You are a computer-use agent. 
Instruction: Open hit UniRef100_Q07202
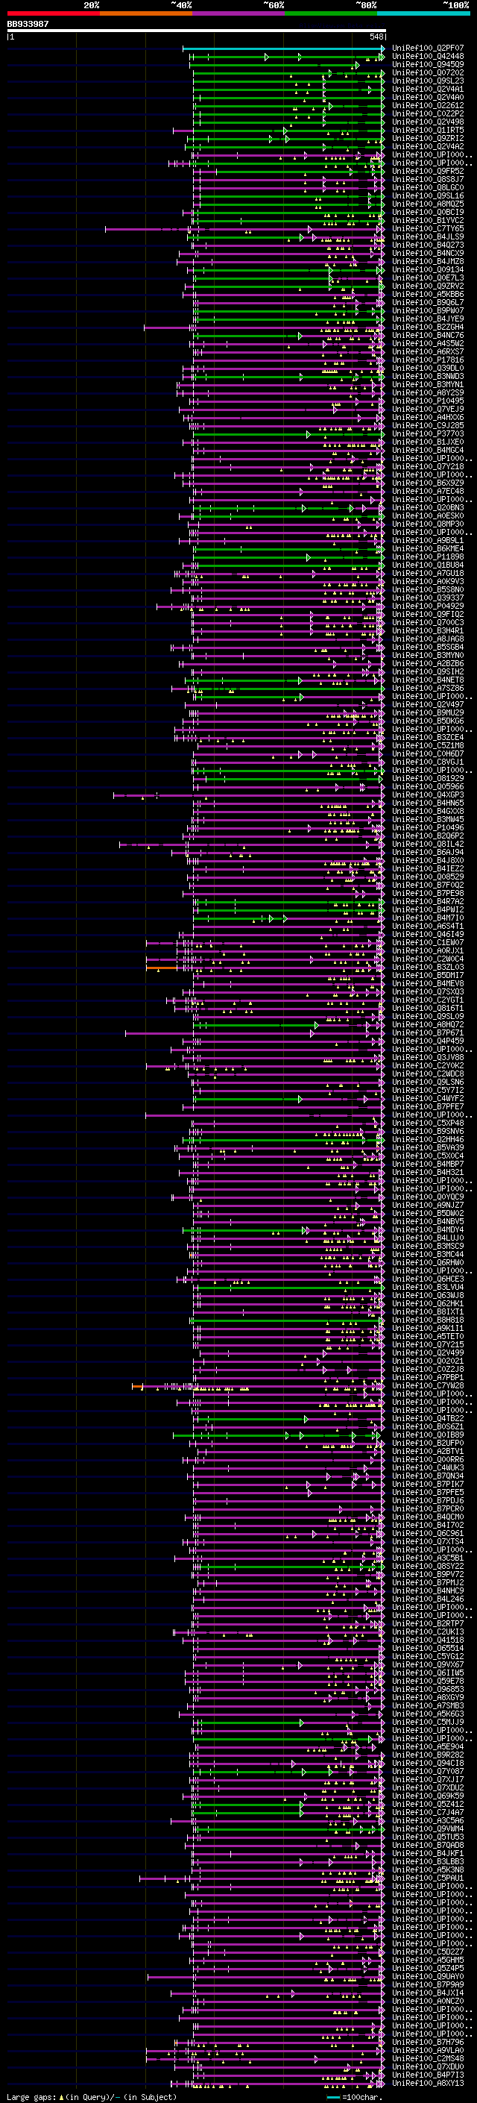coord(428,72)
